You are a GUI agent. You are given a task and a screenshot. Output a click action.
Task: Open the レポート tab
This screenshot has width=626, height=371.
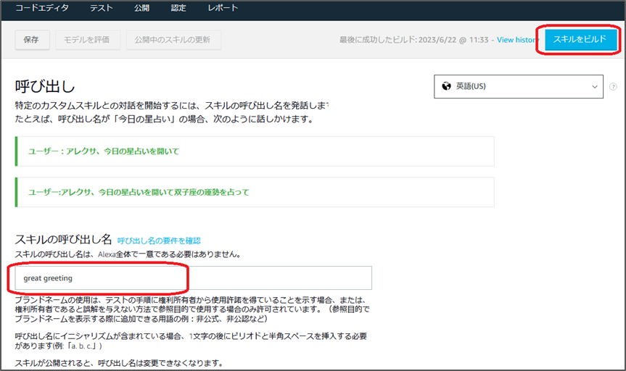tap(223, 8)
